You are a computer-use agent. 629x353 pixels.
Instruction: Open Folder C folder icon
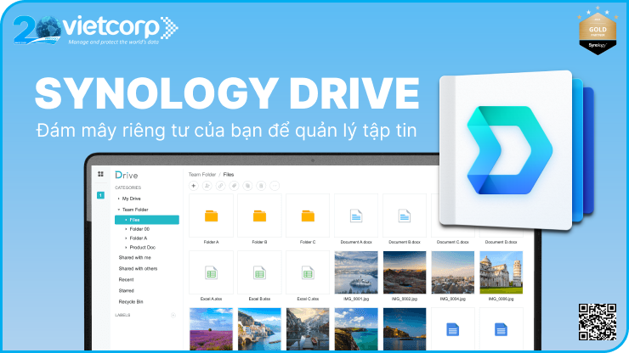click(x=308, y=216)
